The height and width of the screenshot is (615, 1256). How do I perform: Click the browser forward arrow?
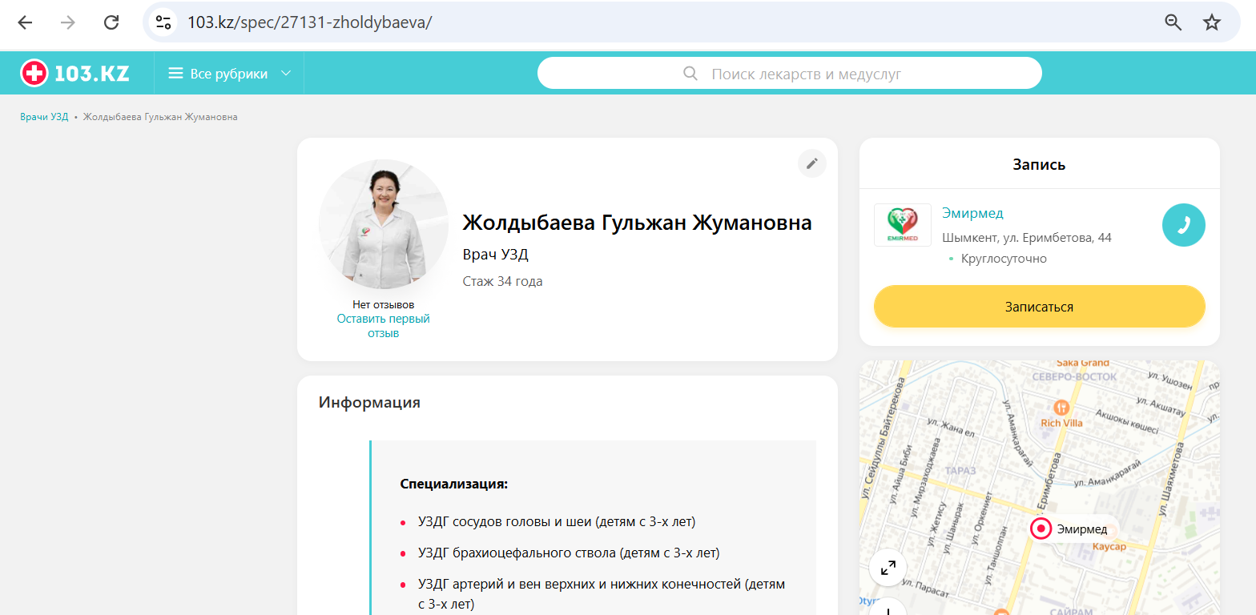click(x=68, y=22)
